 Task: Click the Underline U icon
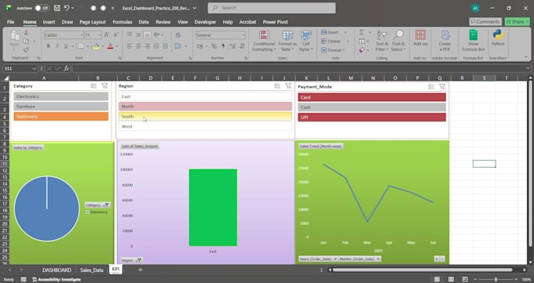coord(66,46)
